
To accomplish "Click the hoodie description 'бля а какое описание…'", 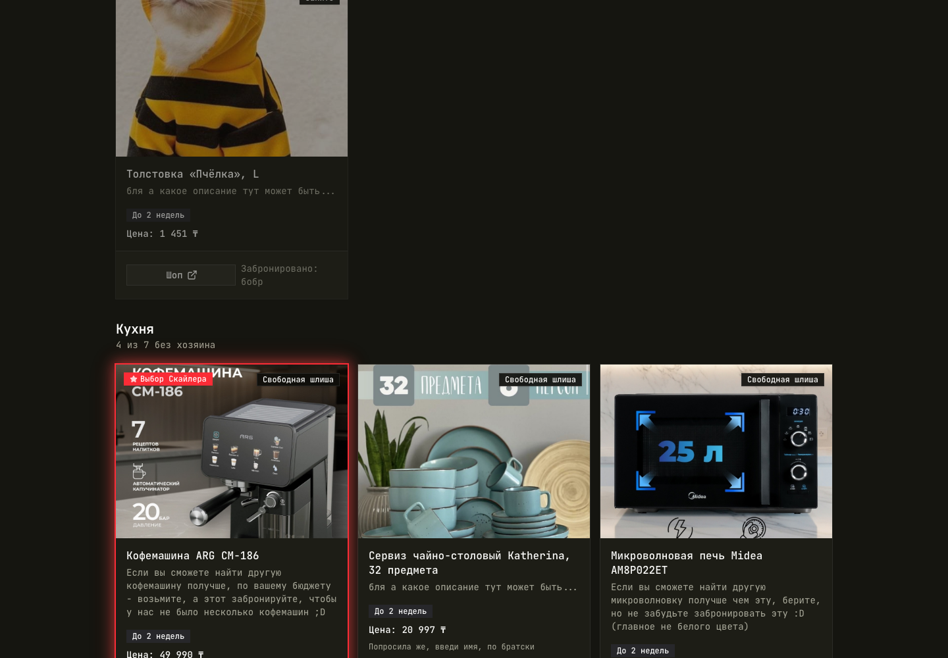I will coord(231,191).
